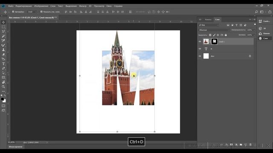This screenshot has height=153, width=273.
Task: Open the Просмотр menu
Action: [x=99, y=6]
